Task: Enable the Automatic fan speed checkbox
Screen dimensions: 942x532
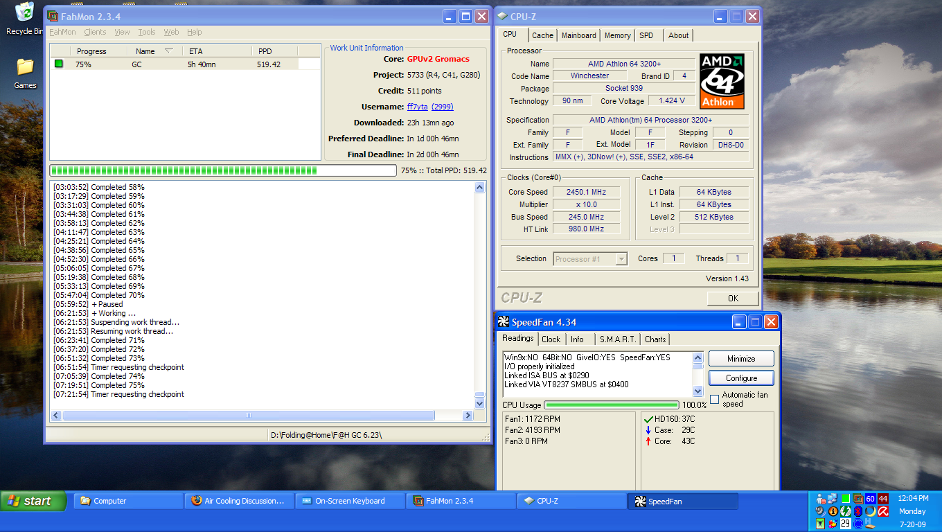Action: 714,400
